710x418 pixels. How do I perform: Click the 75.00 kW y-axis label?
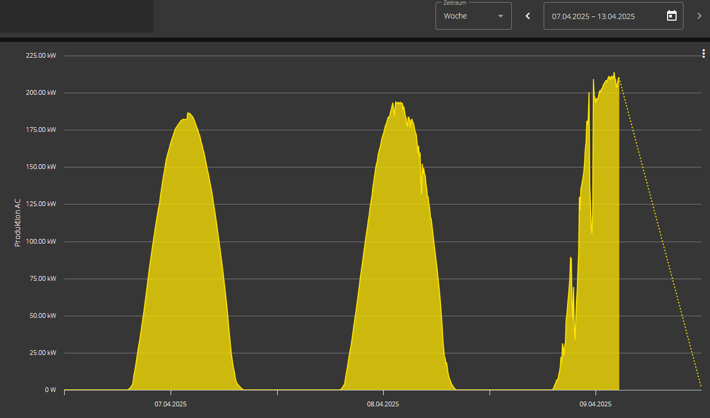click(x=43, y=279)
